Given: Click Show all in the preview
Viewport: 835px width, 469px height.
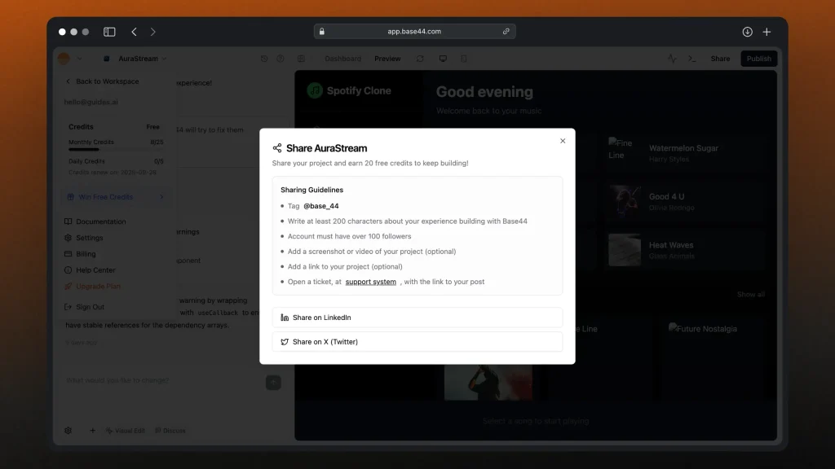Looking at the screenshot, I should coord(751,295).
